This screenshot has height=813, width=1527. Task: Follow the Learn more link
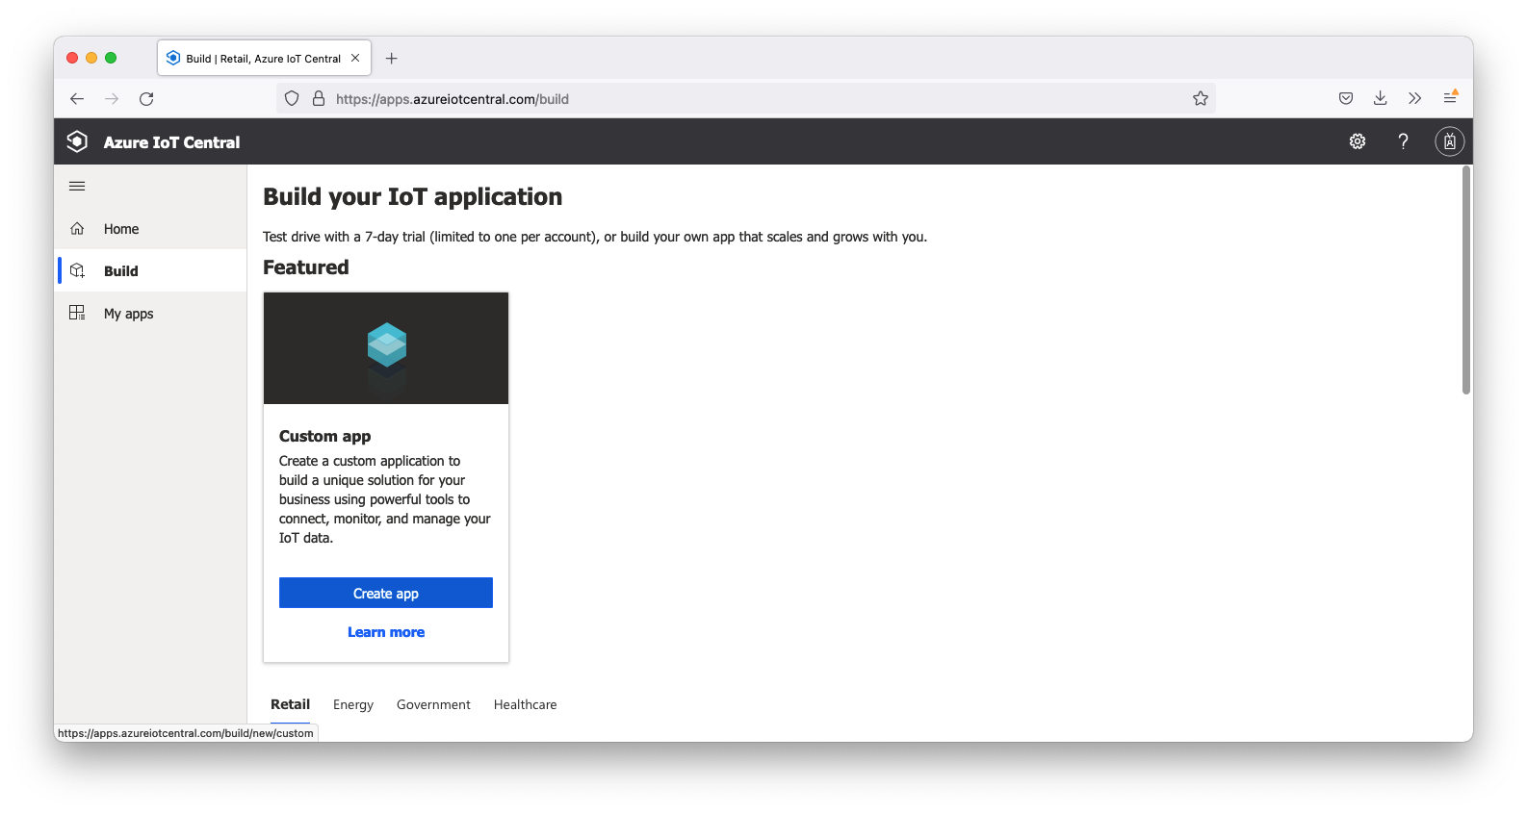386,632
